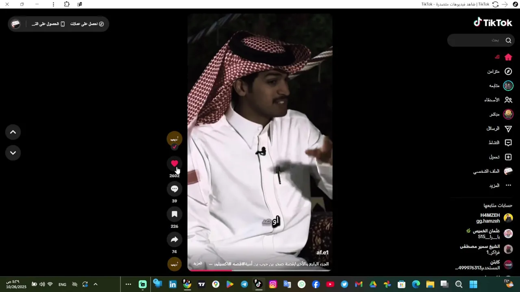520x292 pixels.
Task: Click the TikTok logo in the sidebar
Action: (x=493, y=23)
